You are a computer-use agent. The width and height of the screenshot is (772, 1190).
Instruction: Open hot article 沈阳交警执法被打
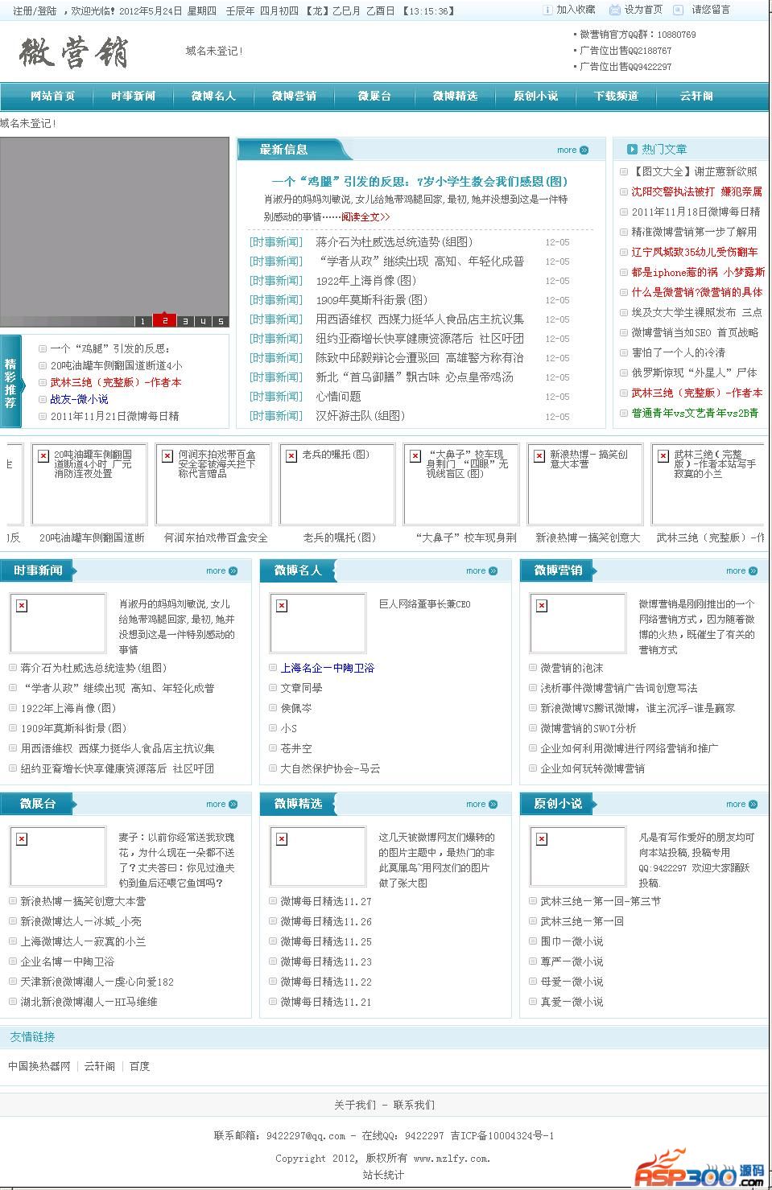(696, 191)
